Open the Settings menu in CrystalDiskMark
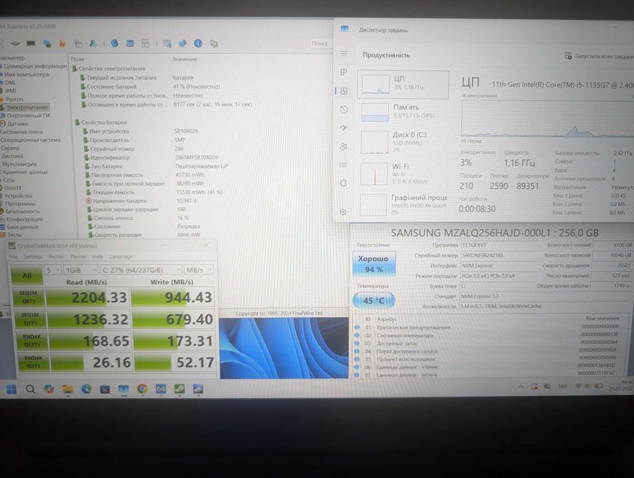Image resolution: width=634 pixels, height=478 pixels. click(33, 257)
